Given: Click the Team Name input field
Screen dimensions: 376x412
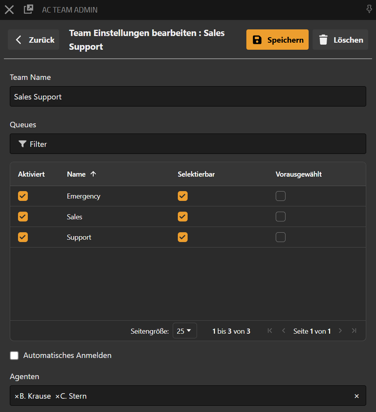Looking at the screenshot, I should [188, 97].
